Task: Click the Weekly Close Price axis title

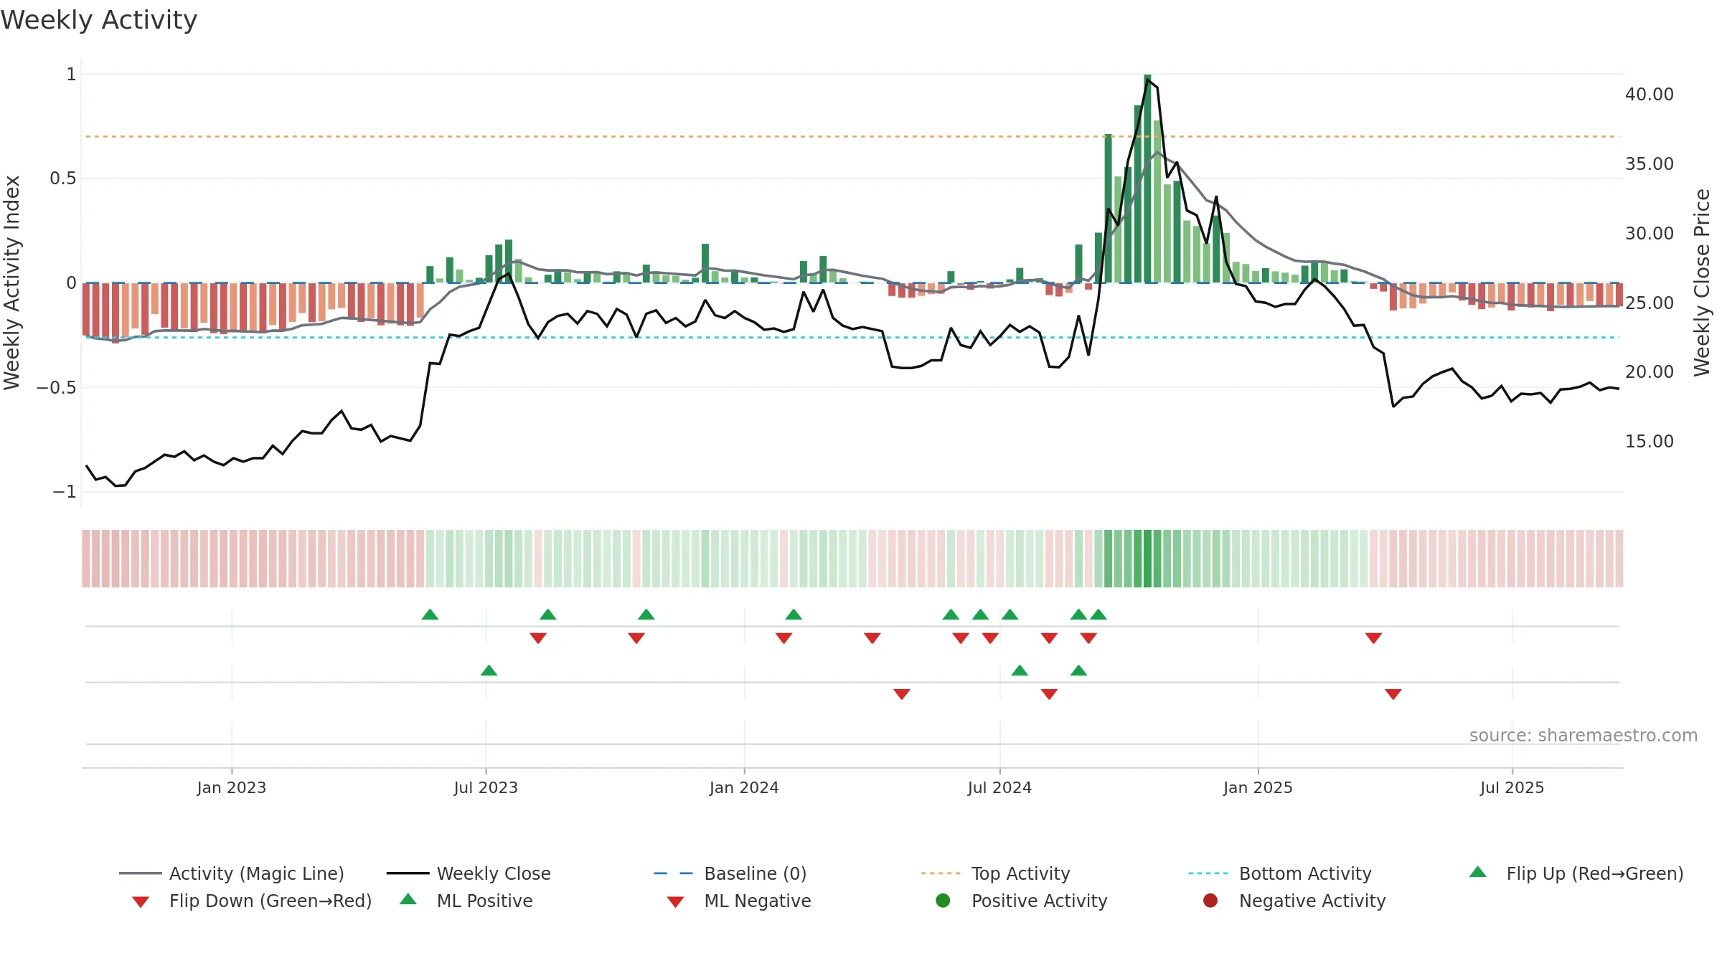Action: click(1702, 283)
